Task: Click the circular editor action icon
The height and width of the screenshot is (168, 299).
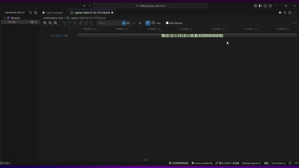Action: (x=280, y=13)
